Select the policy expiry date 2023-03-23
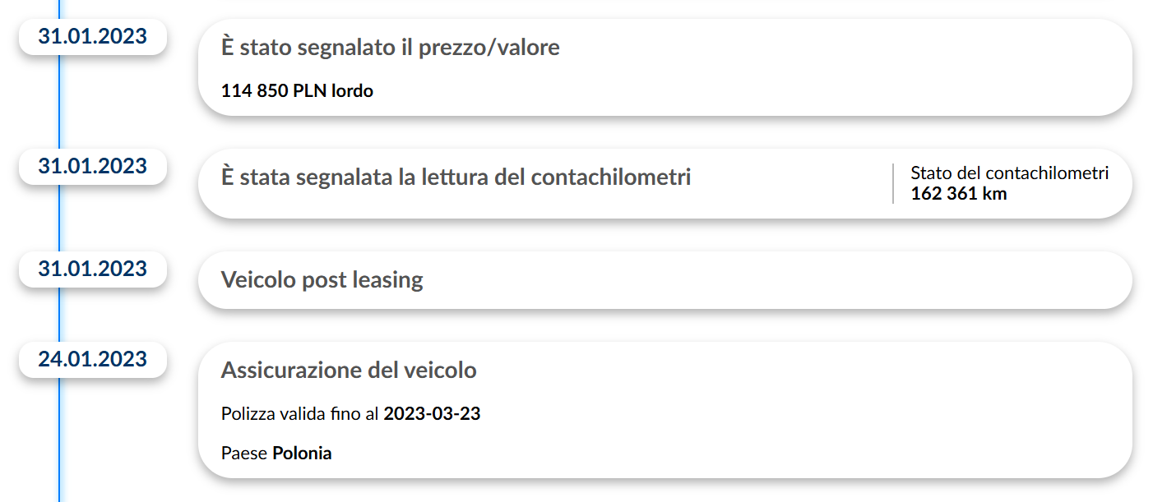The width and height of the screenshot is (1153, 502). coord(432,414)
